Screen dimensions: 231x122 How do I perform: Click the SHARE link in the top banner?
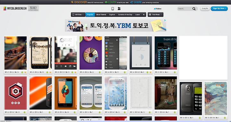(x=138, y=2)
